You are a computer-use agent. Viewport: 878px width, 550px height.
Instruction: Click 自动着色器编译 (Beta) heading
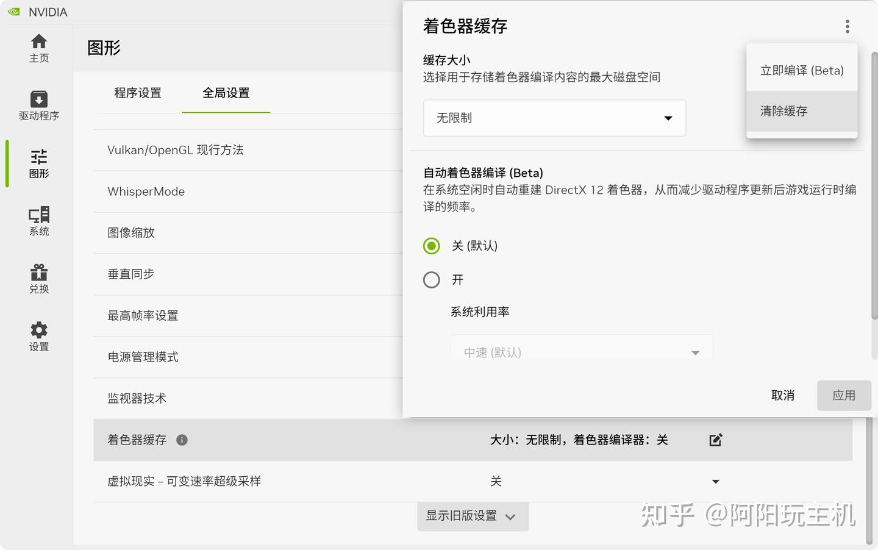(x=483, y=173)
